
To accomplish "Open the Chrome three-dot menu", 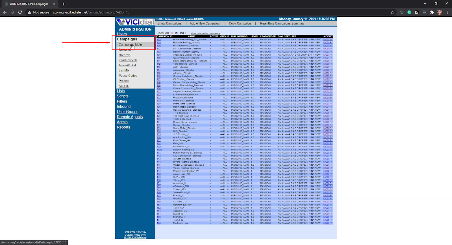I will click(x=447, y=12).
